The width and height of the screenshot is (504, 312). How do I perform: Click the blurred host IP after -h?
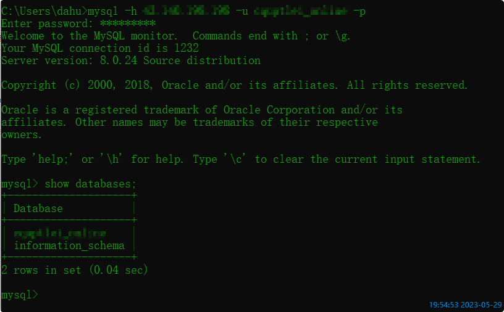point(186,11)
